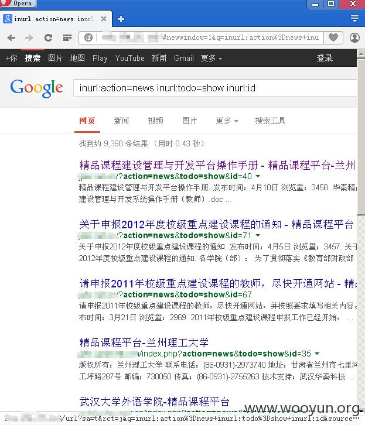Open result 武汉大学外语学院-精品课程平台
The image size is (365, 425).
tap(154, 402)
